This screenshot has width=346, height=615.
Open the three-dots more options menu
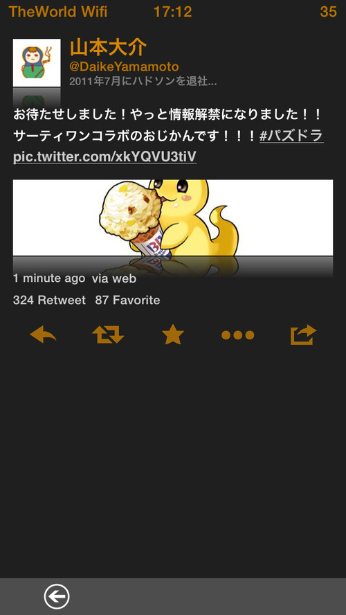(x=238, y=335)
